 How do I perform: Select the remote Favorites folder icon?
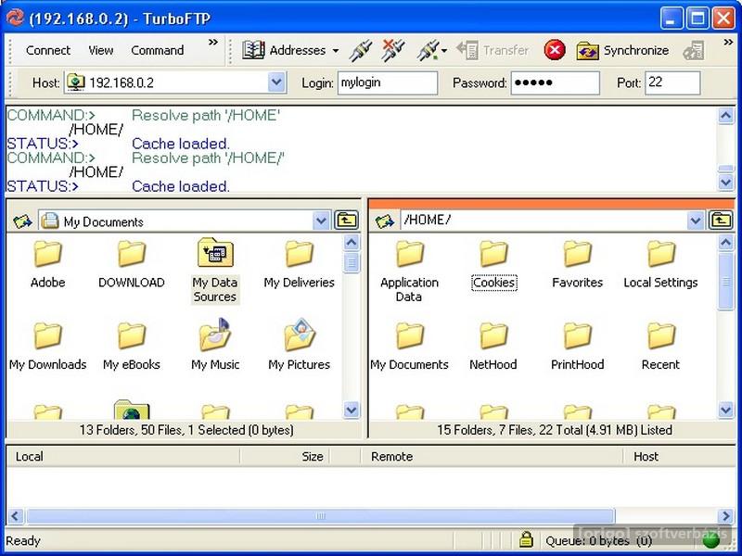(577, 253)
